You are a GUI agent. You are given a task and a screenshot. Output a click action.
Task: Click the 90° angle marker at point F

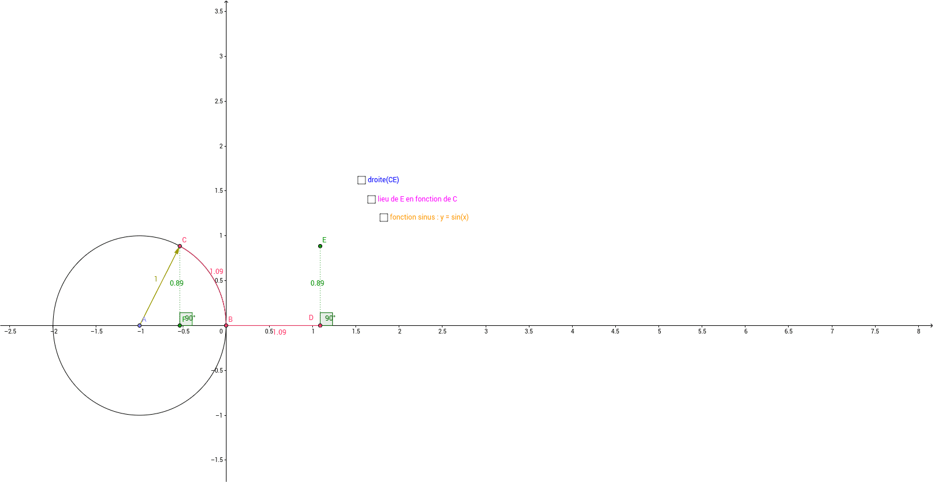point(186,319)
